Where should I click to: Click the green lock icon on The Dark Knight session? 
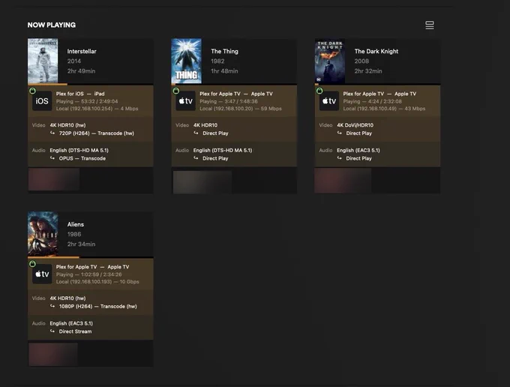pos(319,91)
